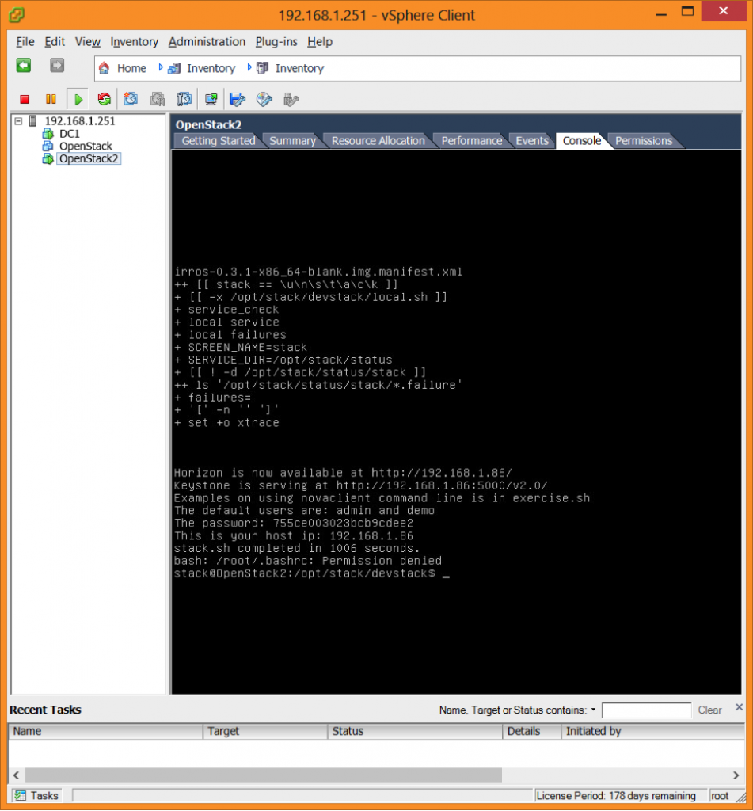Screen dimensions: 753x811
Task: Click the floppy drive connect icon
Action: tap(238, 99)
